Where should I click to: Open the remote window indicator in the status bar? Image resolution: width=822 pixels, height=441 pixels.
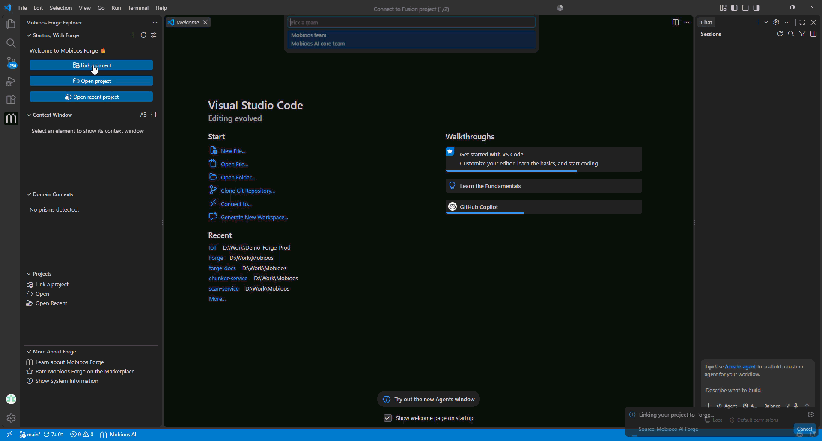click(9, 434)
